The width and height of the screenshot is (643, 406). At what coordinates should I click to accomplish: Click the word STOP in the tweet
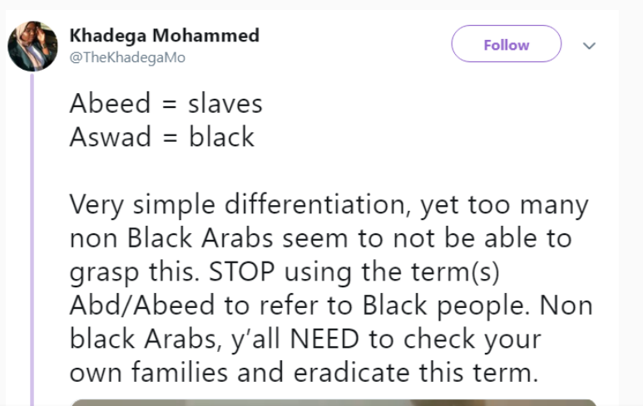pyautogui.click(x=242, y=271)
